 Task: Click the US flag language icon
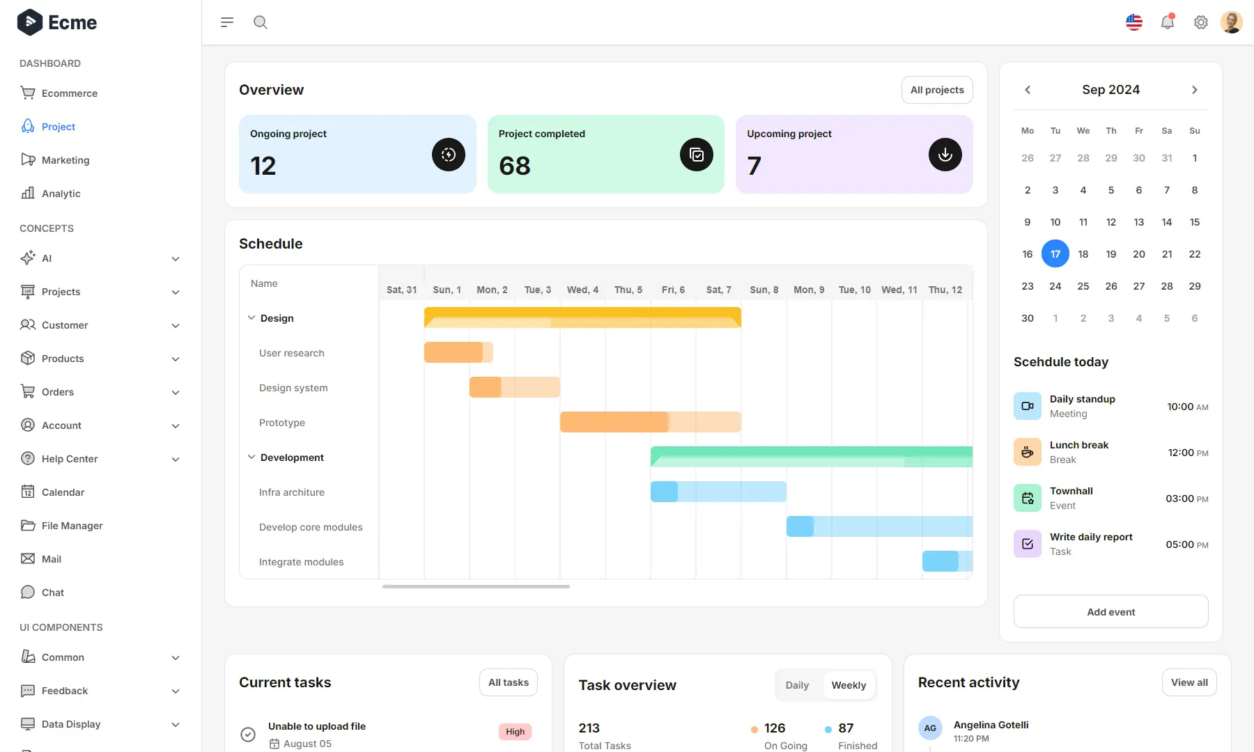click(x=1134, y=22)
